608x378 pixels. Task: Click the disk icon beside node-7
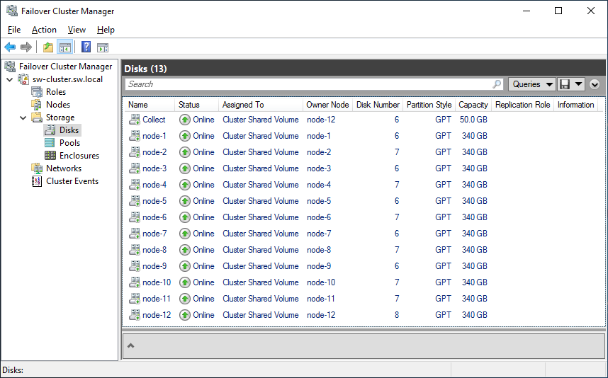(x=135, y=234)
